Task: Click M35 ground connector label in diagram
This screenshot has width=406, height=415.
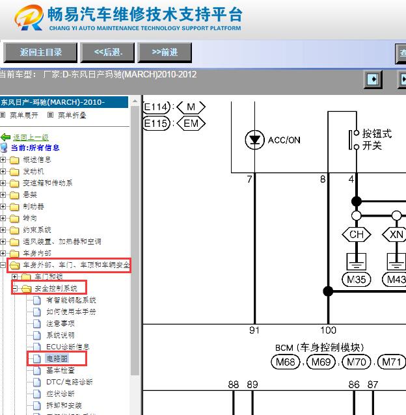Action: (x=357, y=280)
